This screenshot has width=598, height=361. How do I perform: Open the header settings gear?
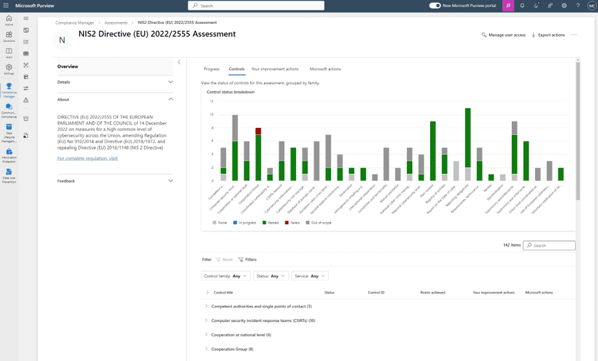tap(564, 6)
